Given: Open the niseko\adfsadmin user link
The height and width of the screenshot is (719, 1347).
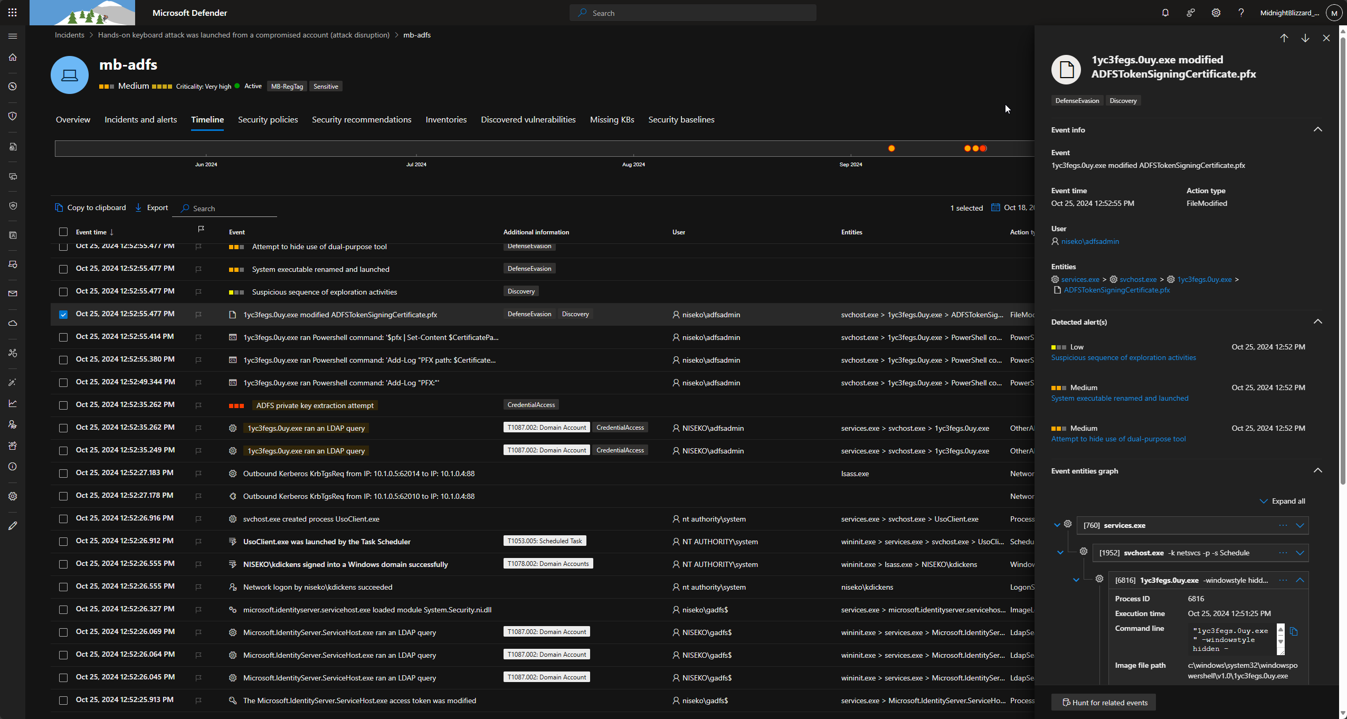Looking at the screenshot, I should 1089,241.
